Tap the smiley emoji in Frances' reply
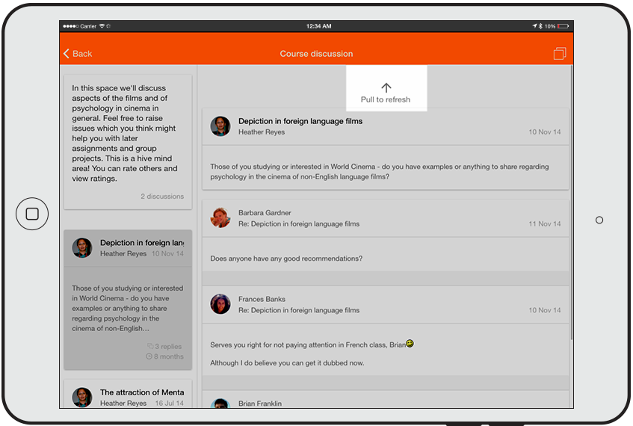This screenshot has height=426, width=633. tap(410, 344)
